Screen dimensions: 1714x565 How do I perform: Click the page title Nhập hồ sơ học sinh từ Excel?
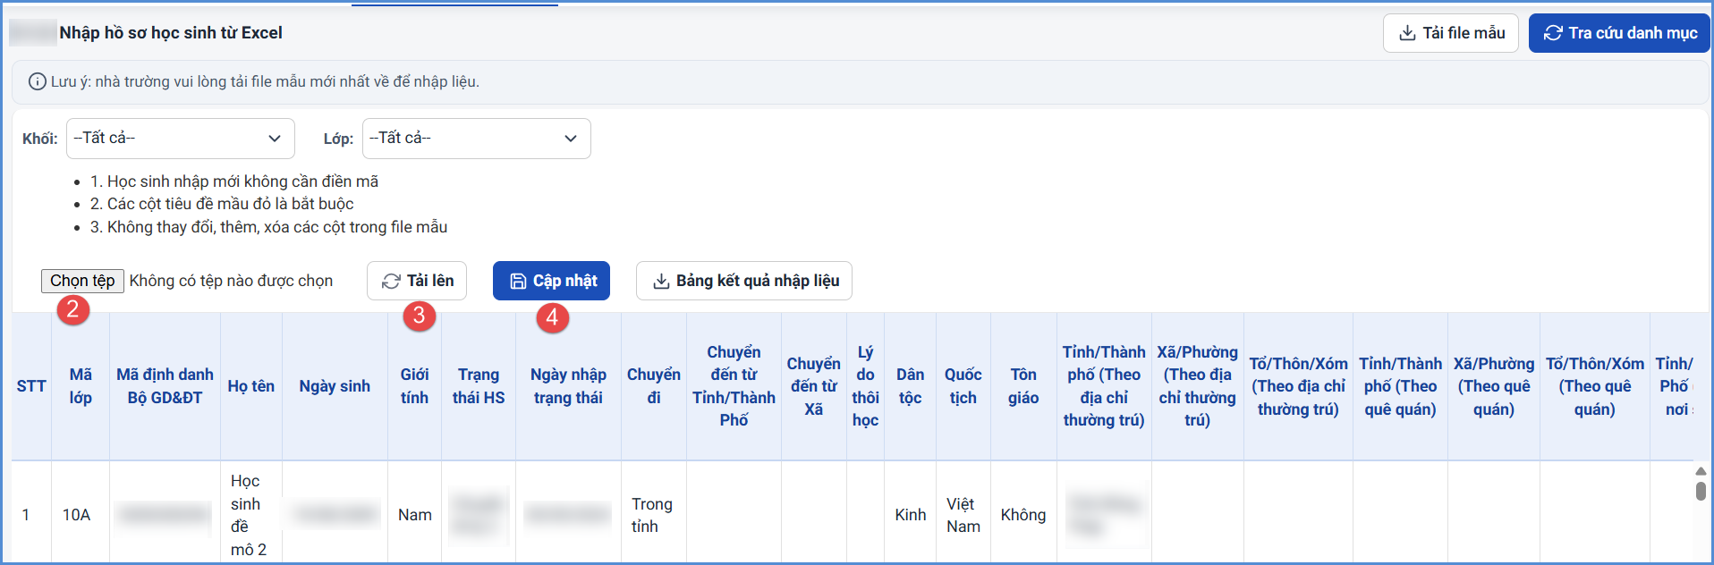pos(171,33)
